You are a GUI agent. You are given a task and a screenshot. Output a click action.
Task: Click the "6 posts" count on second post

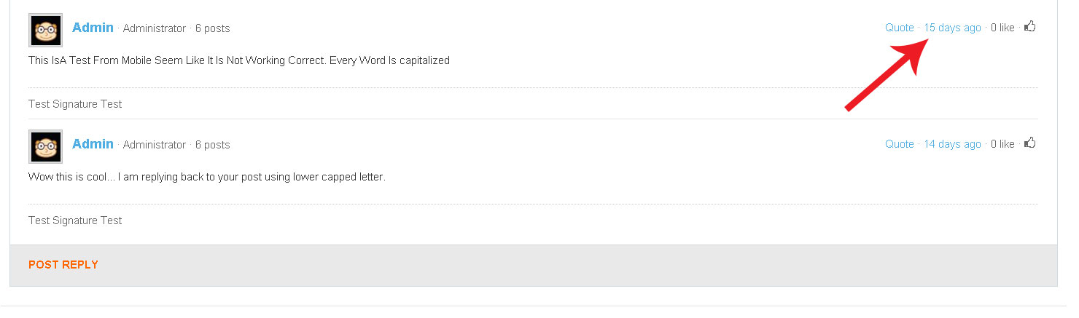click(212, 145)
